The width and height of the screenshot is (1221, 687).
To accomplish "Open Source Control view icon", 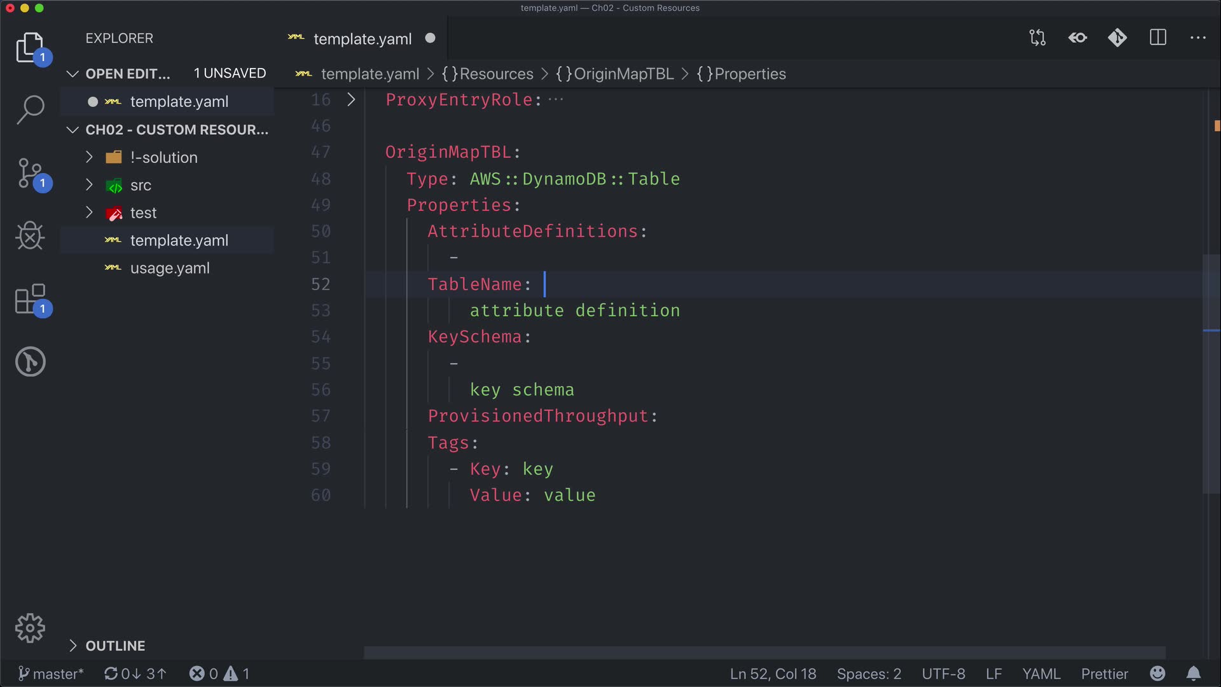I will [x=30, y=173].
